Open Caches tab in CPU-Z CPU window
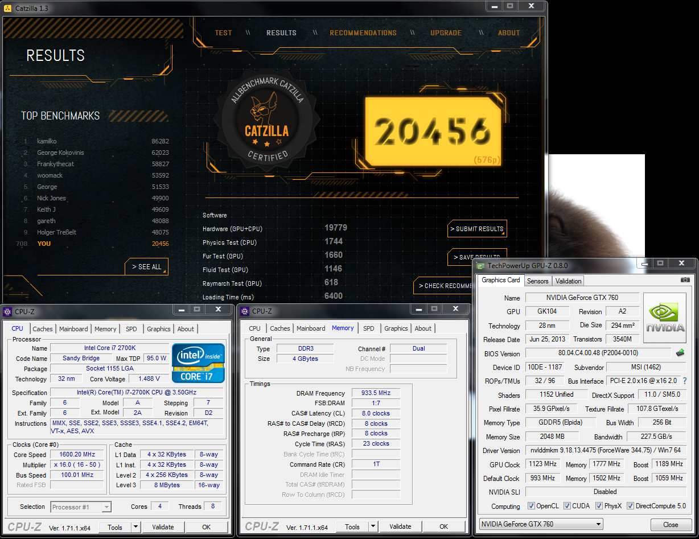 tap(43, 329)
